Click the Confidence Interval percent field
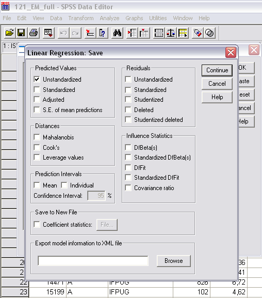262x298 pixels. click(x=96, y=196)
